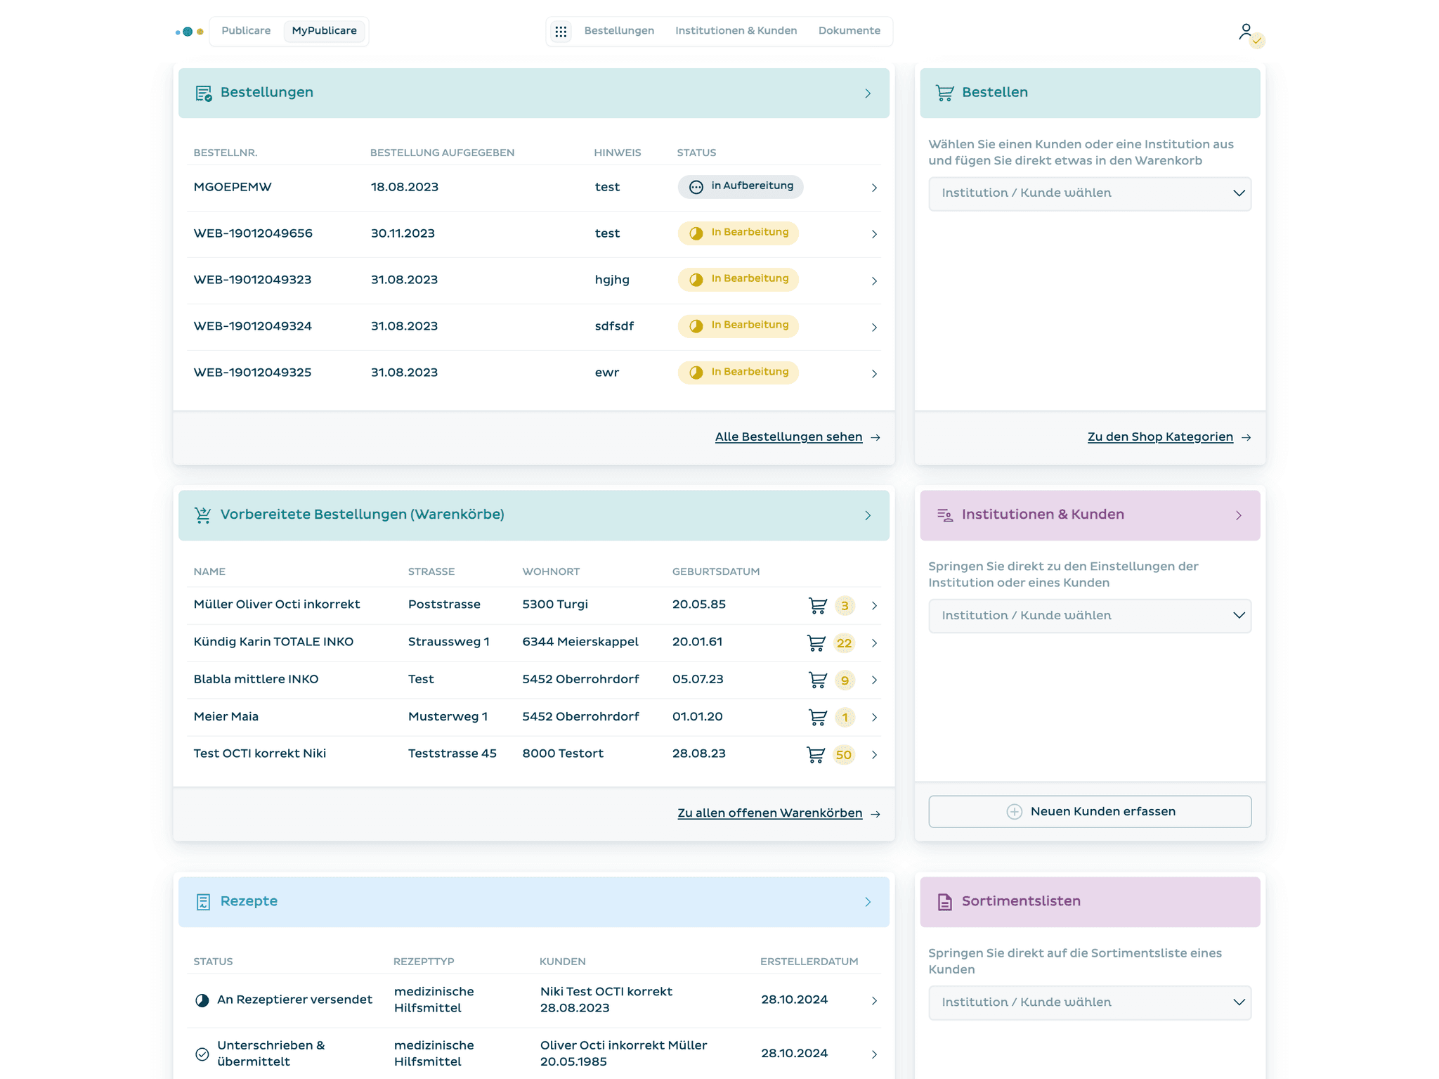Click the Institutionen & Kunden header icon
The height and width of the screenshot is (1079, 1439).
(x=944, y=515)
